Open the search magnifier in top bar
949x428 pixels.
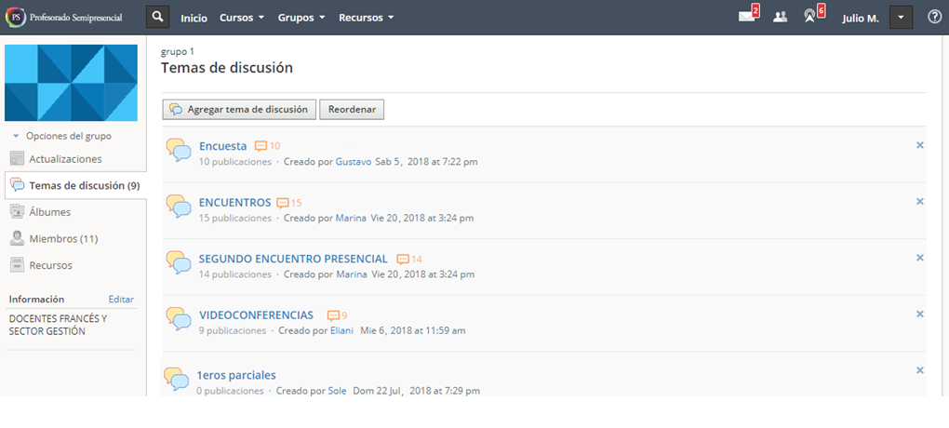(158, 18)
